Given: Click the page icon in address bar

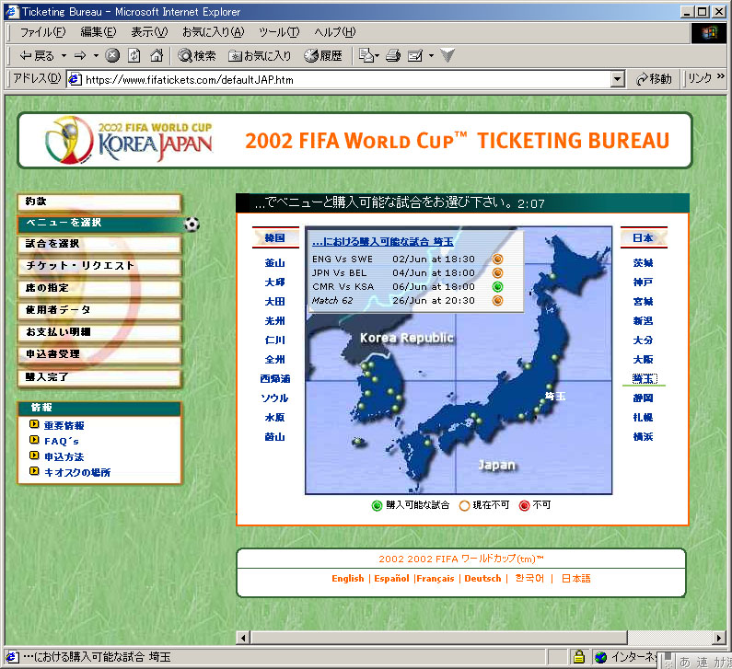Looking at the screenshot, I should tap(76, 80).
